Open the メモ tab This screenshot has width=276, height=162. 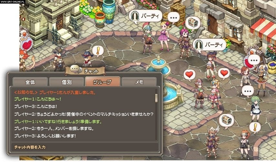139,82
